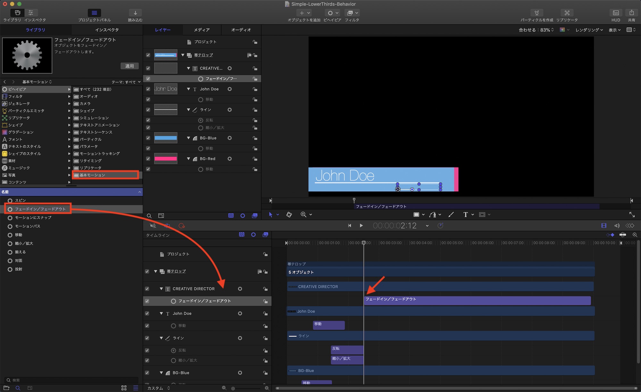Click the record keyframe button
641x392 pixels.
[x=182, y=226]
